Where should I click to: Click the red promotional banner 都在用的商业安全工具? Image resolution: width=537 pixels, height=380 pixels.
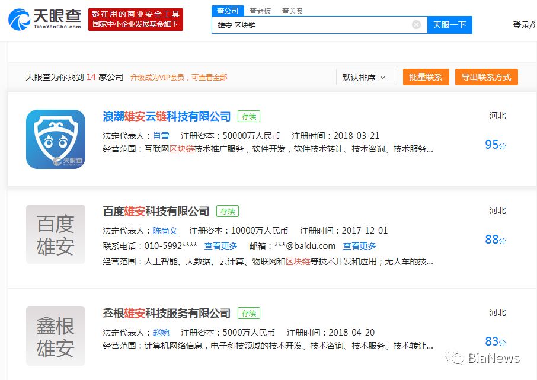tap(136, 19)
